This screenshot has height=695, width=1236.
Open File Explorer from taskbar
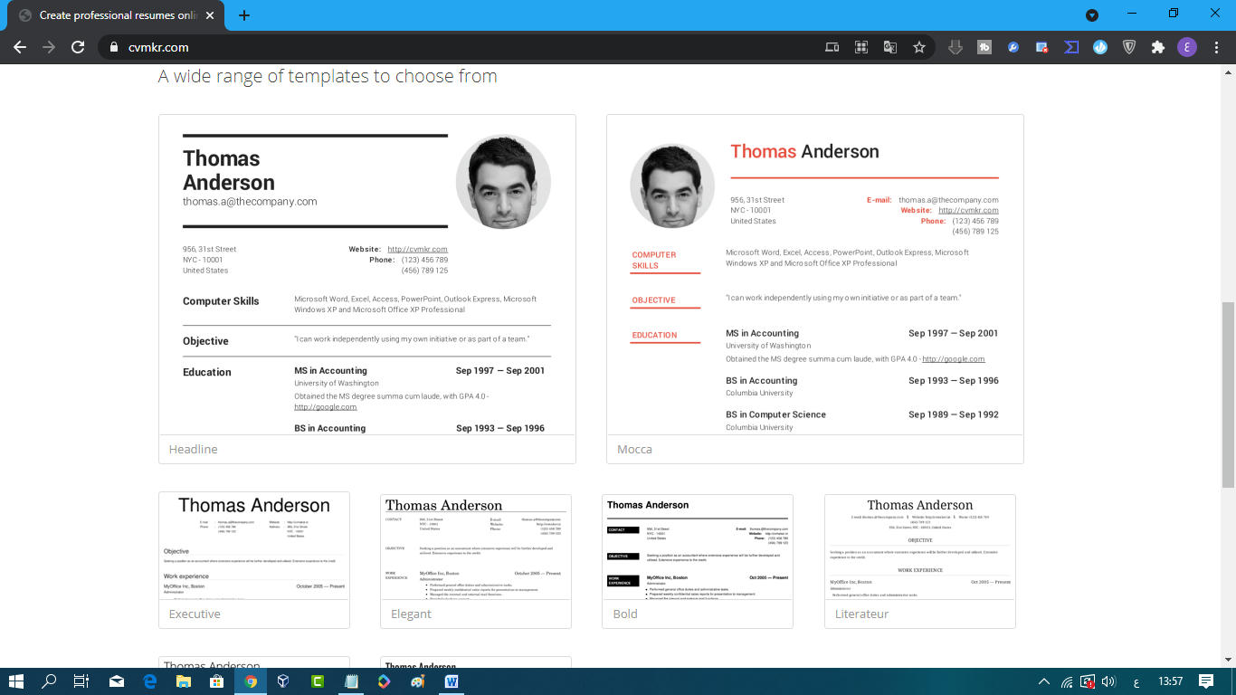[183, 681]
